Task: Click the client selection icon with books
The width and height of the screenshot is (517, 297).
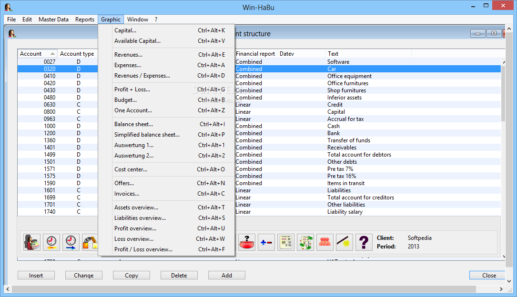Action: click(x=32, y=242)
